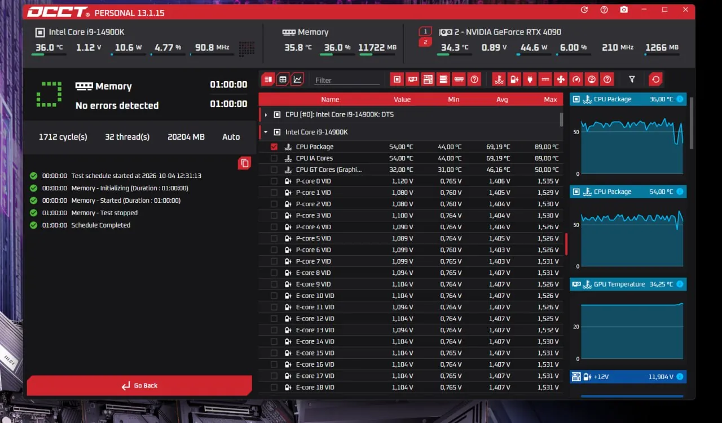Select GPU number 1 in the header
The image size is (722, 423).
point(425,32)
